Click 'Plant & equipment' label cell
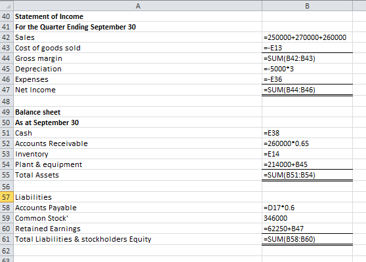Viewport: 366px width, 262px height. [138, 164]
